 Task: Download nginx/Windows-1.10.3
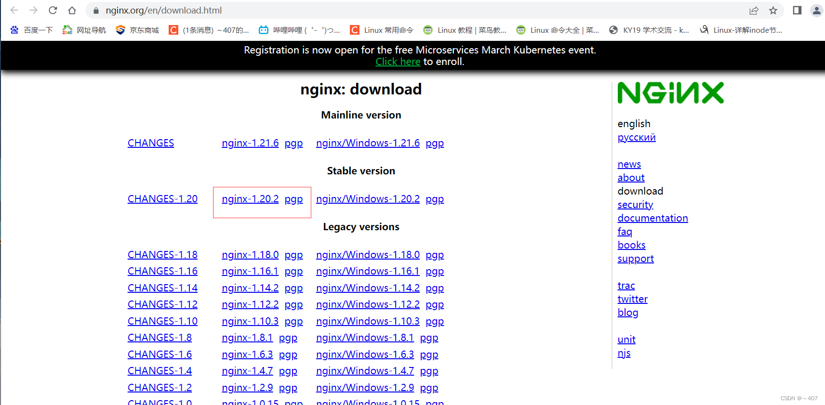click(368, 321)
